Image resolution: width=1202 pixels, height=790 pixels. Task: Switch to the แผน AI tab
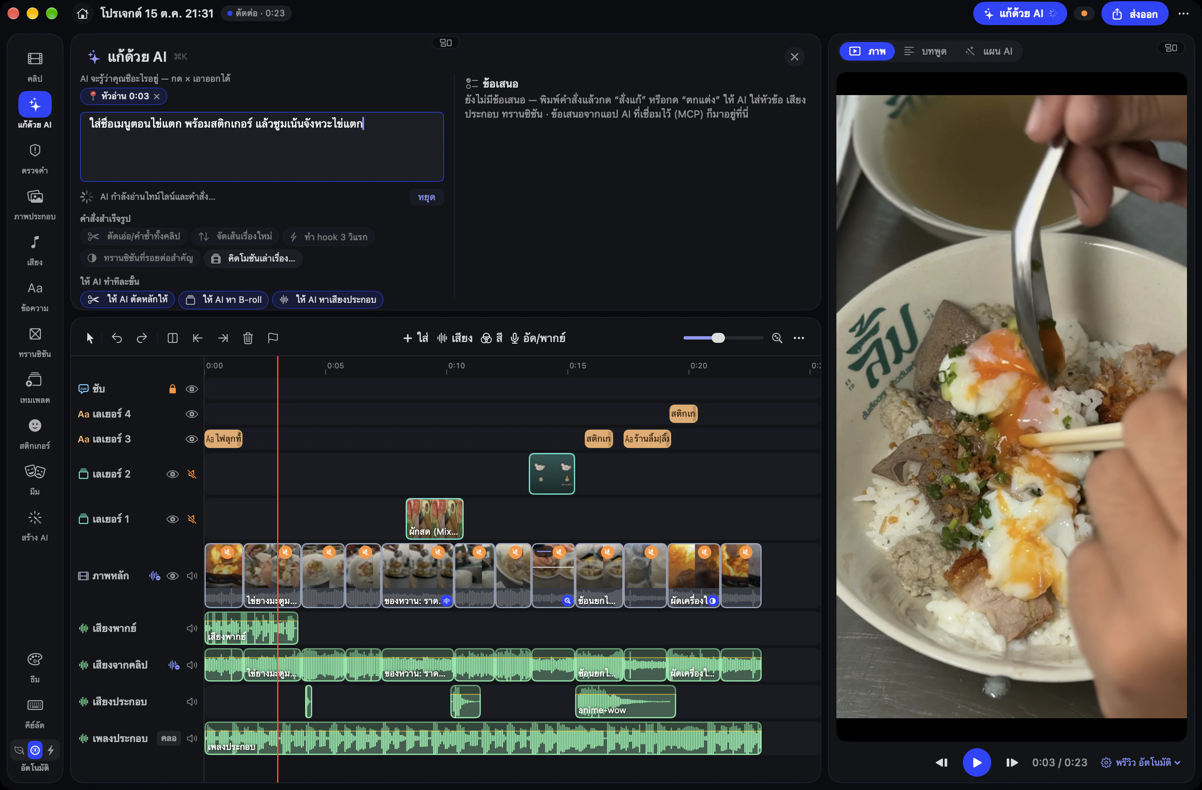[989, 51]
